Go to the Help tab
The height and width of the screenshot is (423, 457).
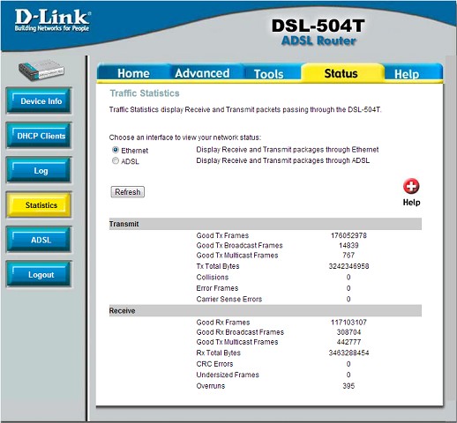(407, 74)
